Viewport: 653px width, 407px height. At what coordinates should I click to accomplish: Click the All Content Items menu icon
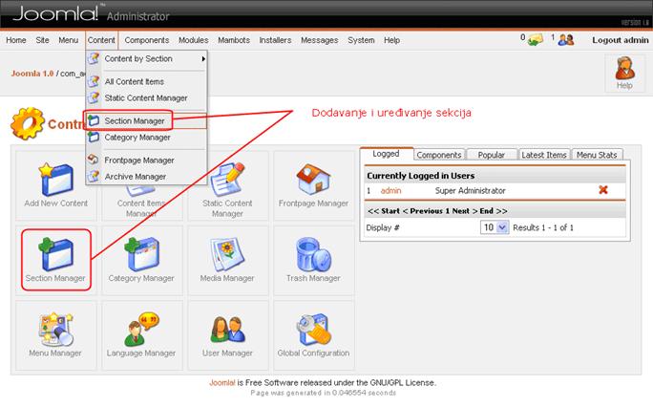coord(94,81)
